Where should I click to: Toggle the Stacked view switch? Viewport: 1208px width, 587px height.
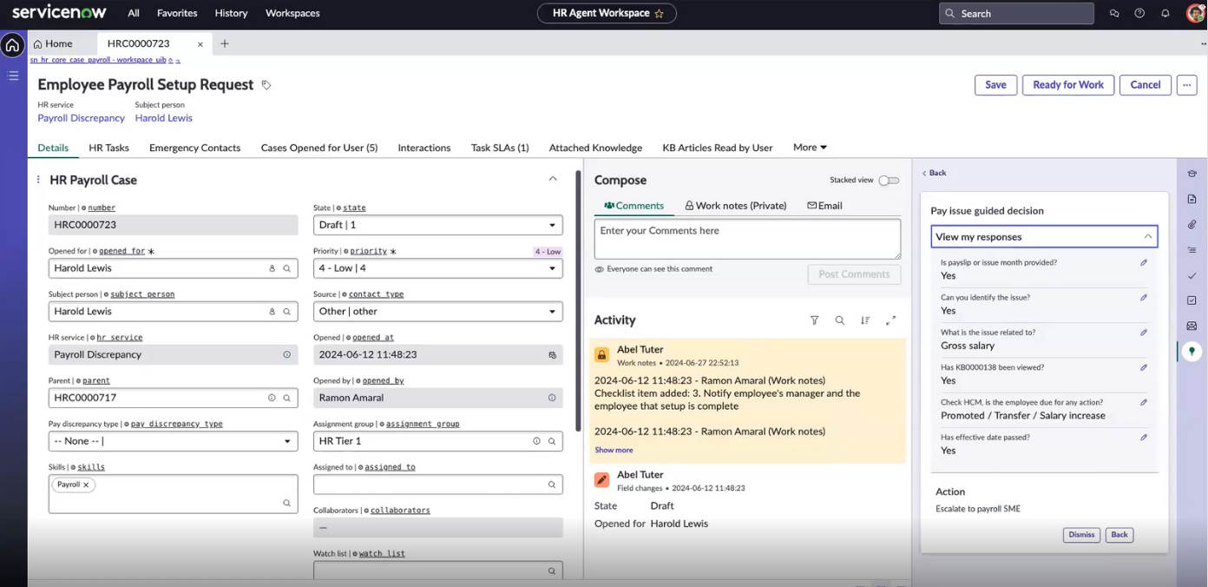[889, 181]
